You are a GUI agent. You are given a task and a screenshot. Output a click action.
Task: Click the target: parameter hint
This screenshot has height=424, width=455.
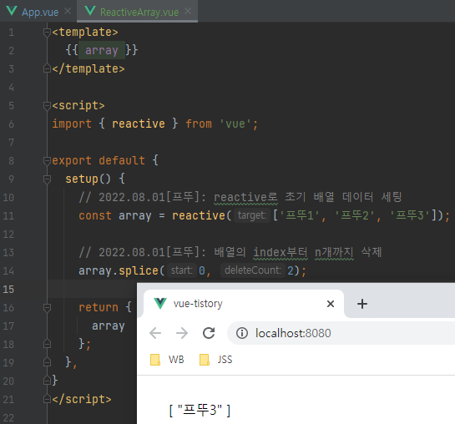tap(252, 215)
